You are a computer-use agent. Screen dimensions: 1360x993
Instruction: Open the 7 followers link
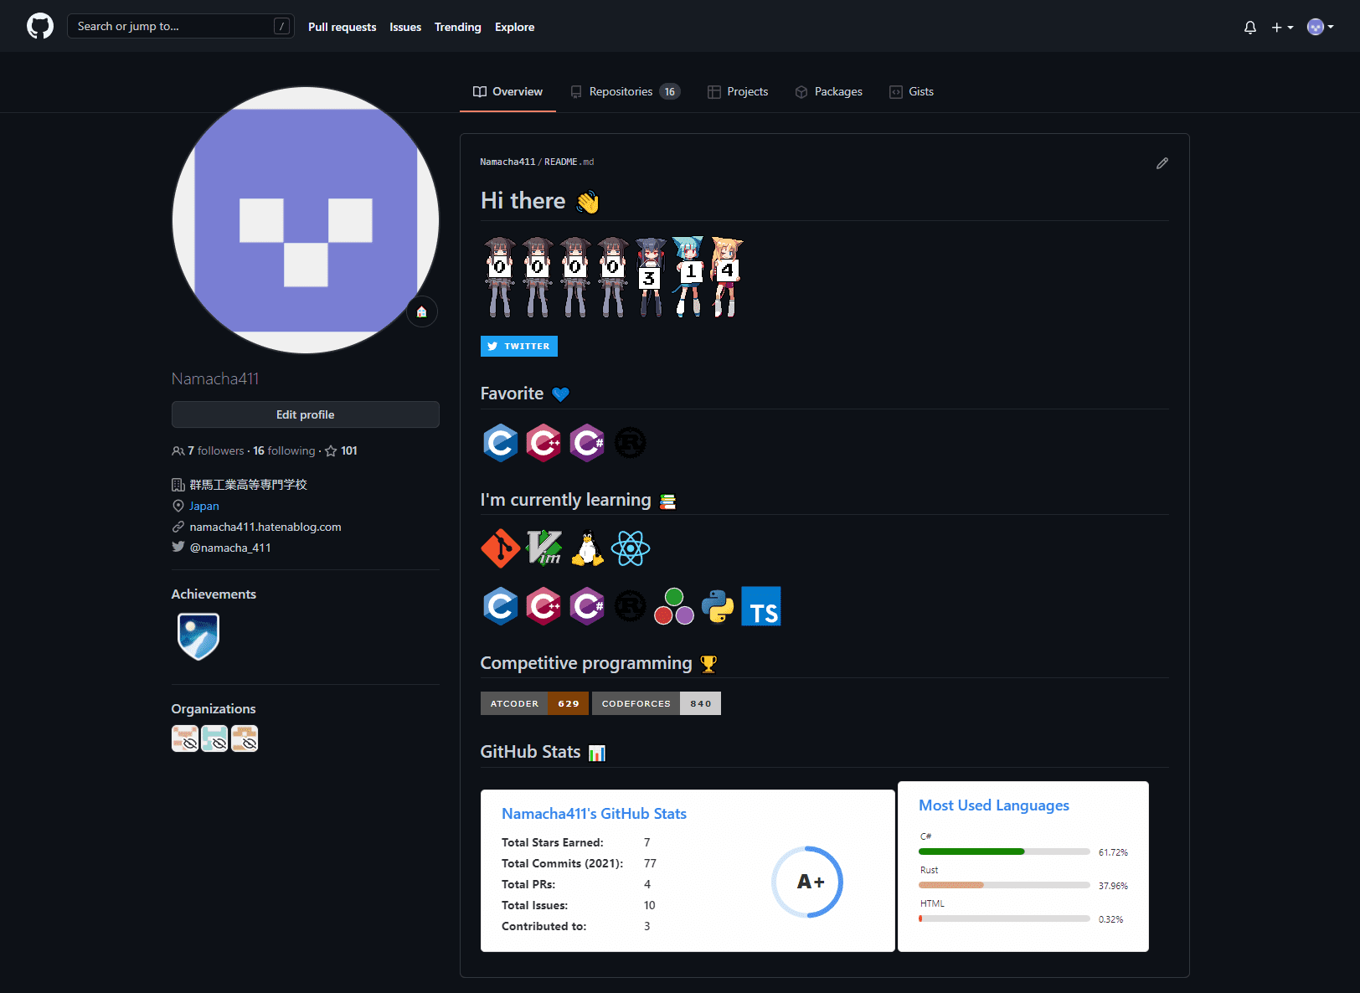209,450
